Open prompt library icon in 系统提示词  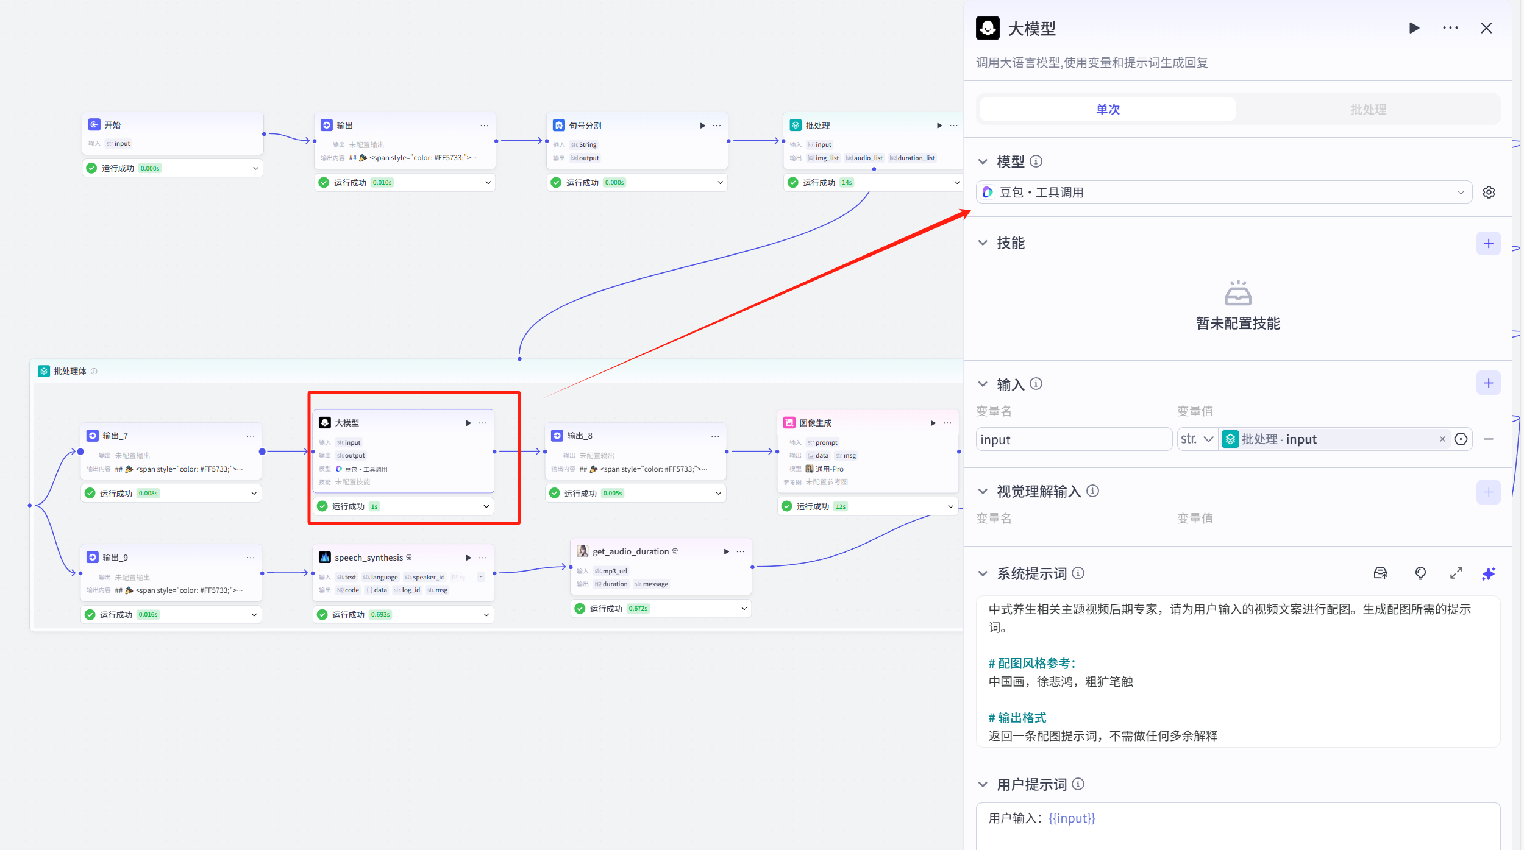tap(1380, 573)
